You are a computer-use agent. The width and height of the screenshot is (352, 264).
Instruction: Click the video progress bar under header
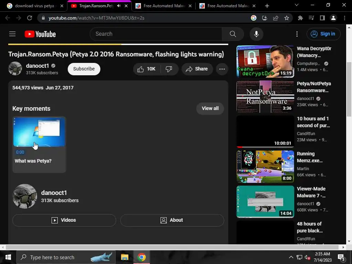(118, 44)
